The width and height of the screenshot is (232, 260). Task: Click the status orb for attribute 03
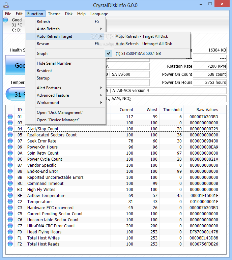[10, 123]
